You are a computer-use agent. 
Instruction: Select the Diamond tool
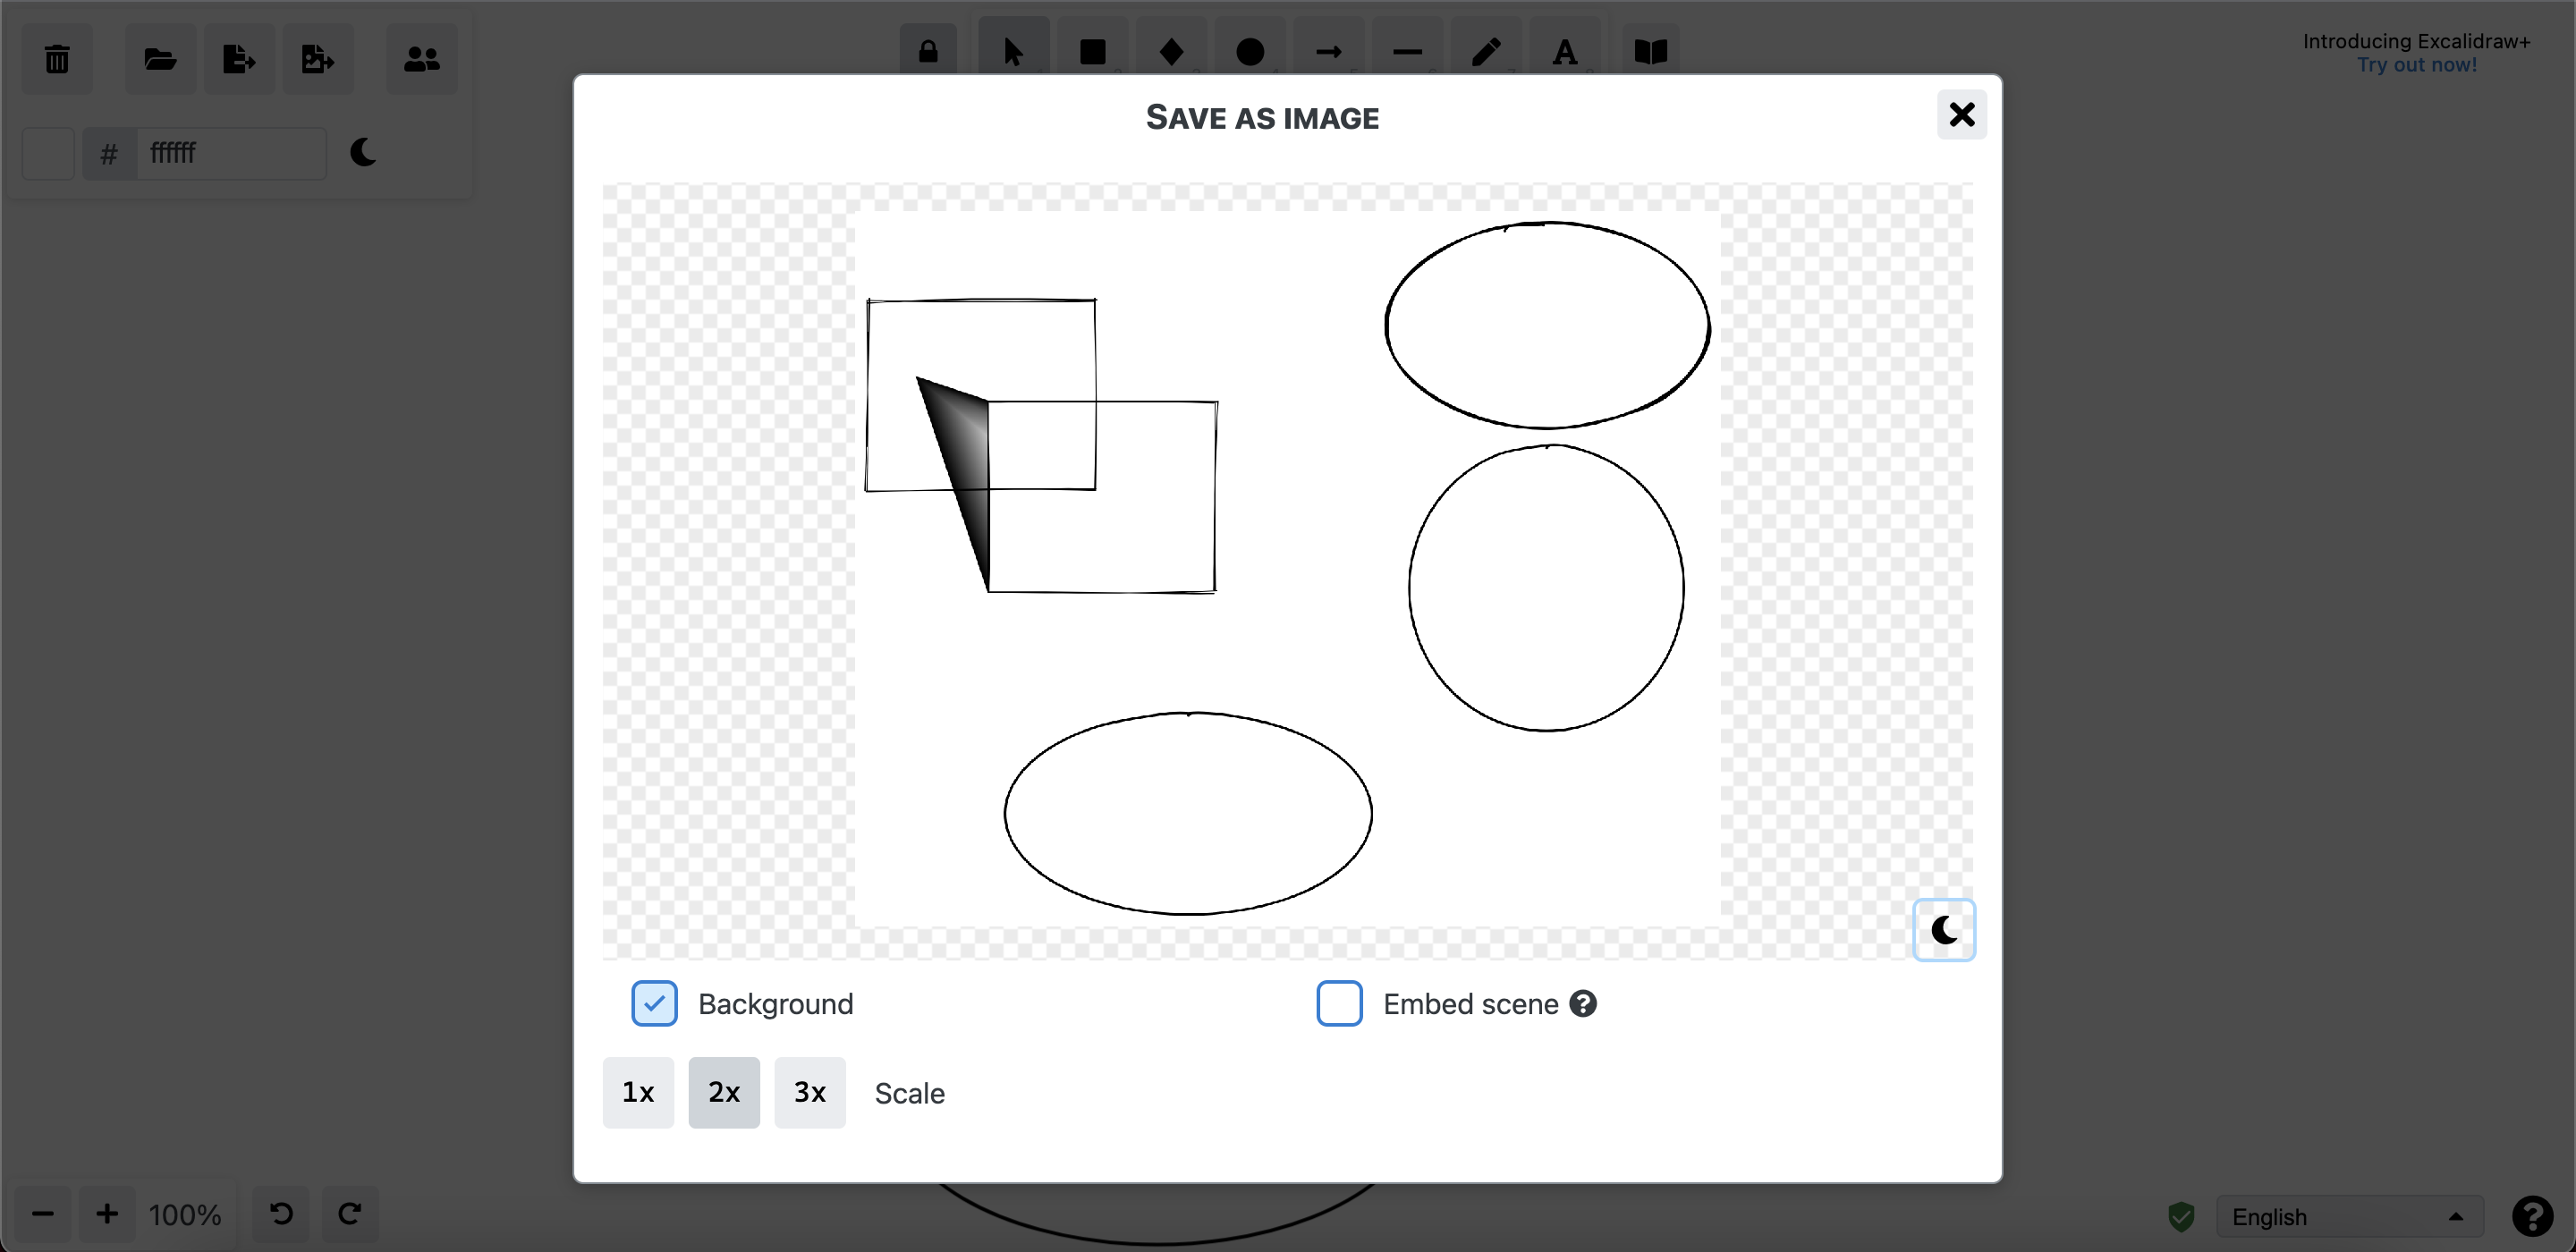(1171, 52)
